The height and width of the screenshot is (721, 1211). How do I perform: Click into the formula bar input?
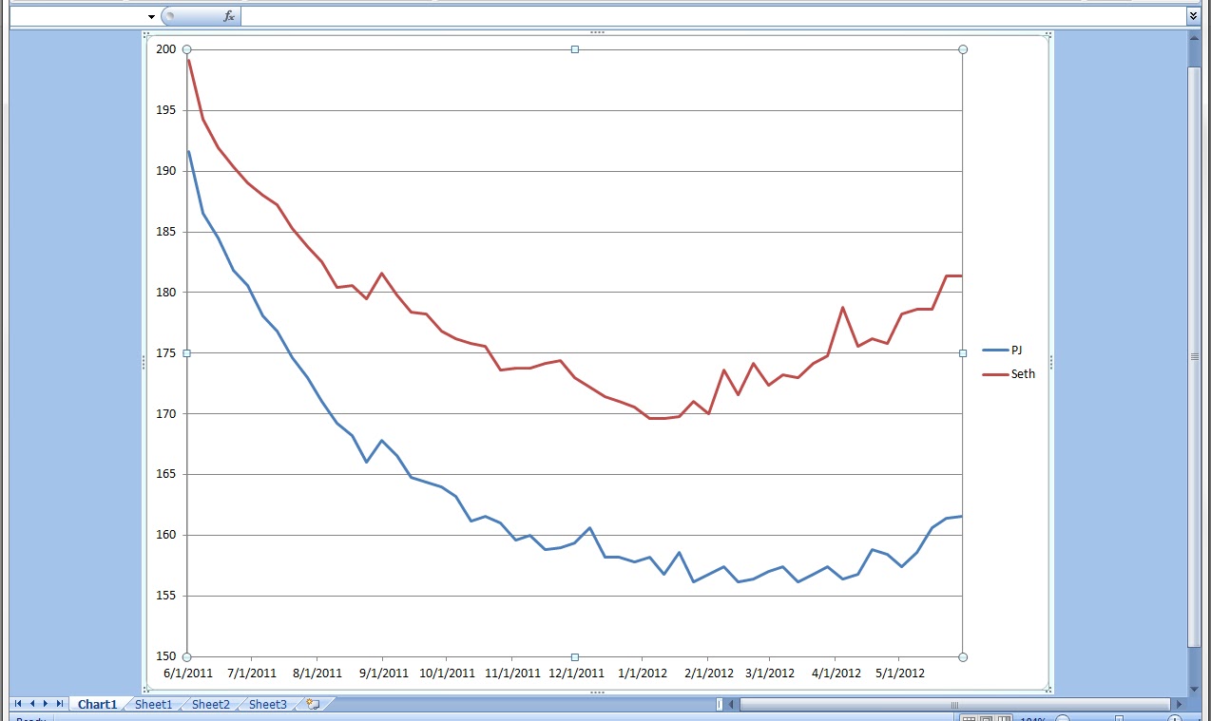tap(713, 16)
